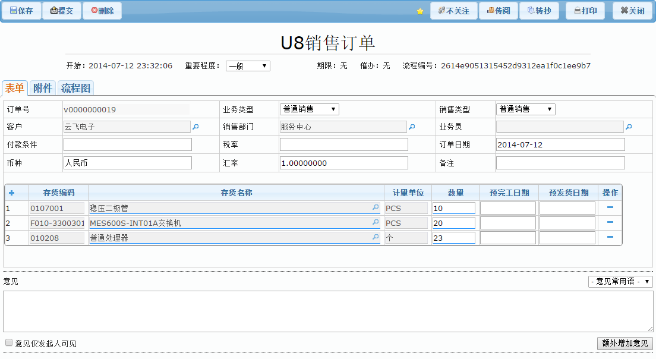
Task: Expand the 业务类型 dropdown
Action: pyautogui.click(x=309, y=109)
